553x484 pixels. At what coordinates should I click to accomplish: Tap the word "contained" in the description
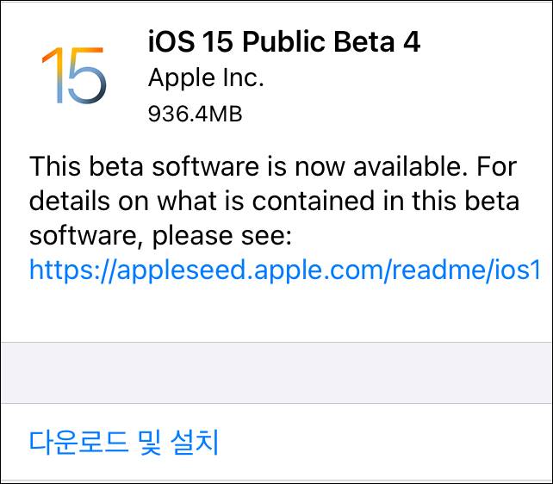pyautogui.click(x=343, y=201)
